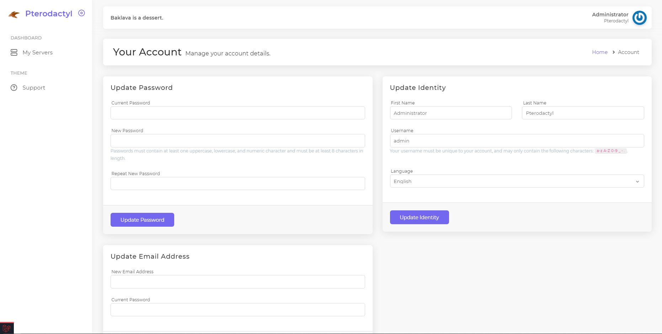Image resolution: width=662 pixels, height=334 pixels.
Task: Click the Update Identity button
Action: (419, 217)
